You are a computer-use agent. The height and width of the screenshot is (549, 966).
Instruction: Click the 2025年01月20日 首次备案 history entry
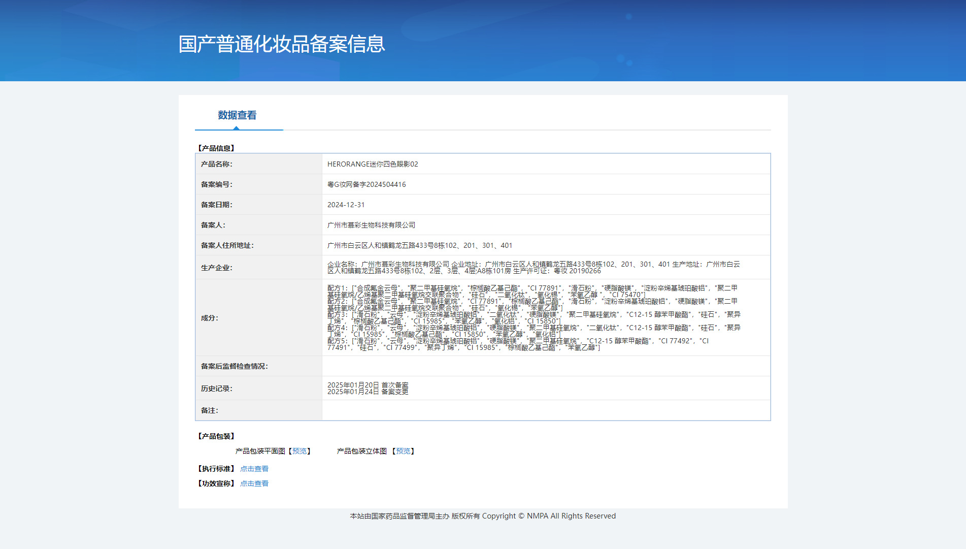(368, 385)
